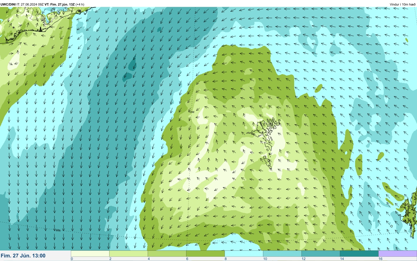
Task: Click the legend value '14'
Action: [x=342, y=259]
